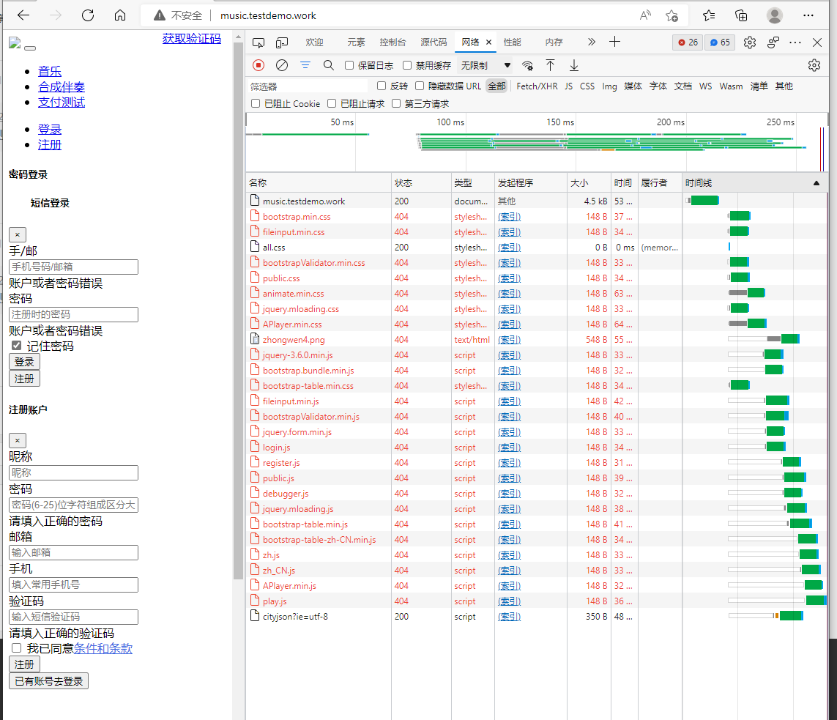Image resolution: width=837 pixels, height=720 pixels.
Task: Import a HAR file
Action: [551, 65]
